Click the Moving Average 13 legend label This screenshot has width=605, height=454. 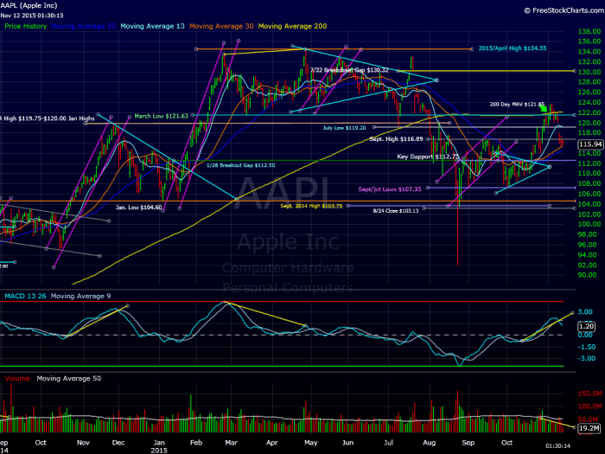(x=152, y=26)
